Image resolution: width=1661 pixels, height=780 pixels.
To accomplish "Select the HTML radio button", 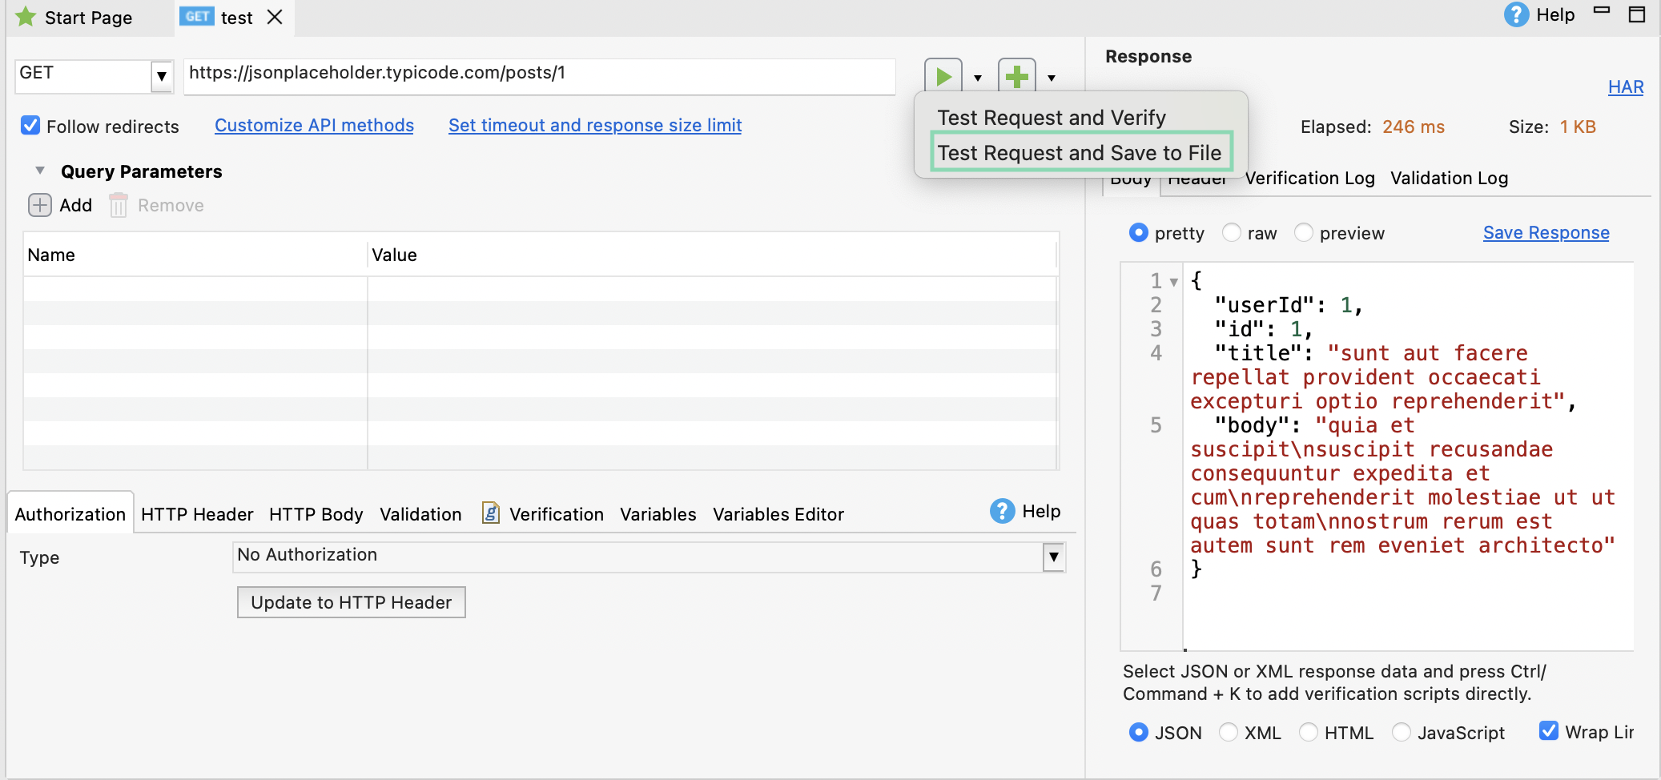I will [1308, 732].
